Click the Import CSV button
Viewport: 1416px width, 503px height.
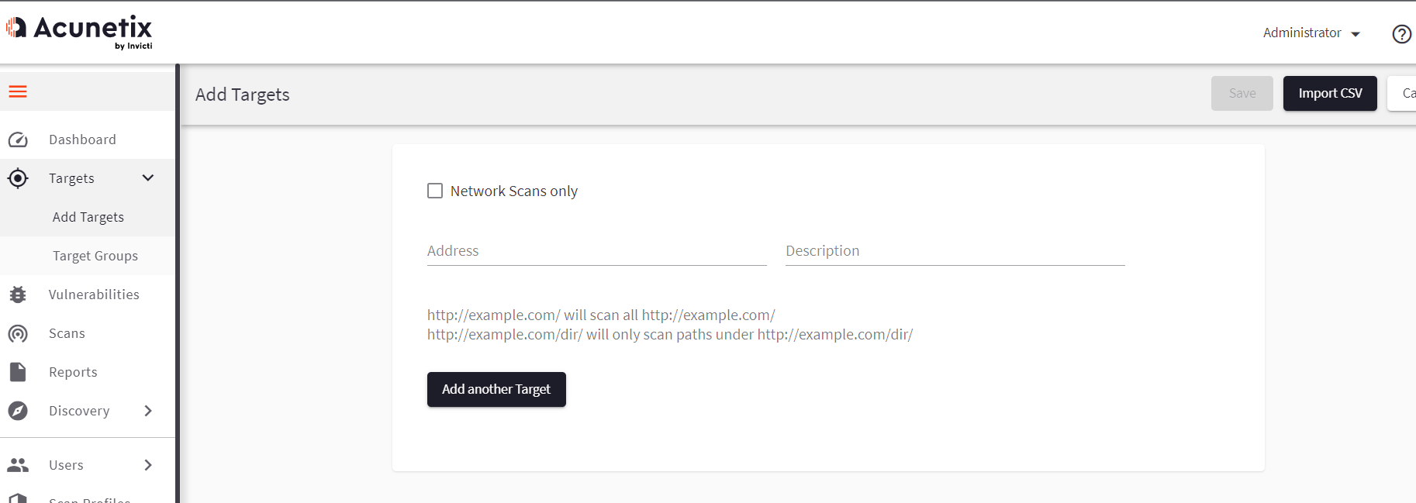point(1330,93)
